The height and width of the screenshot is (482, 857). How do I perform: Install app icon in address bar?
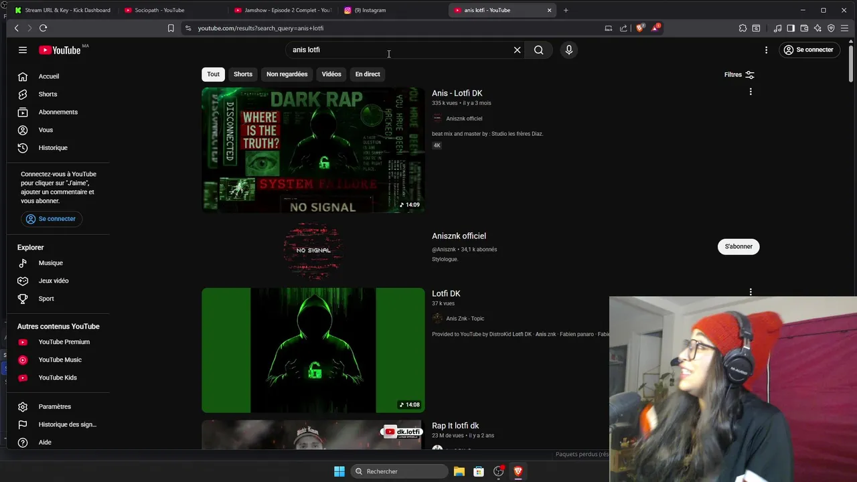(x=608, y=28)
